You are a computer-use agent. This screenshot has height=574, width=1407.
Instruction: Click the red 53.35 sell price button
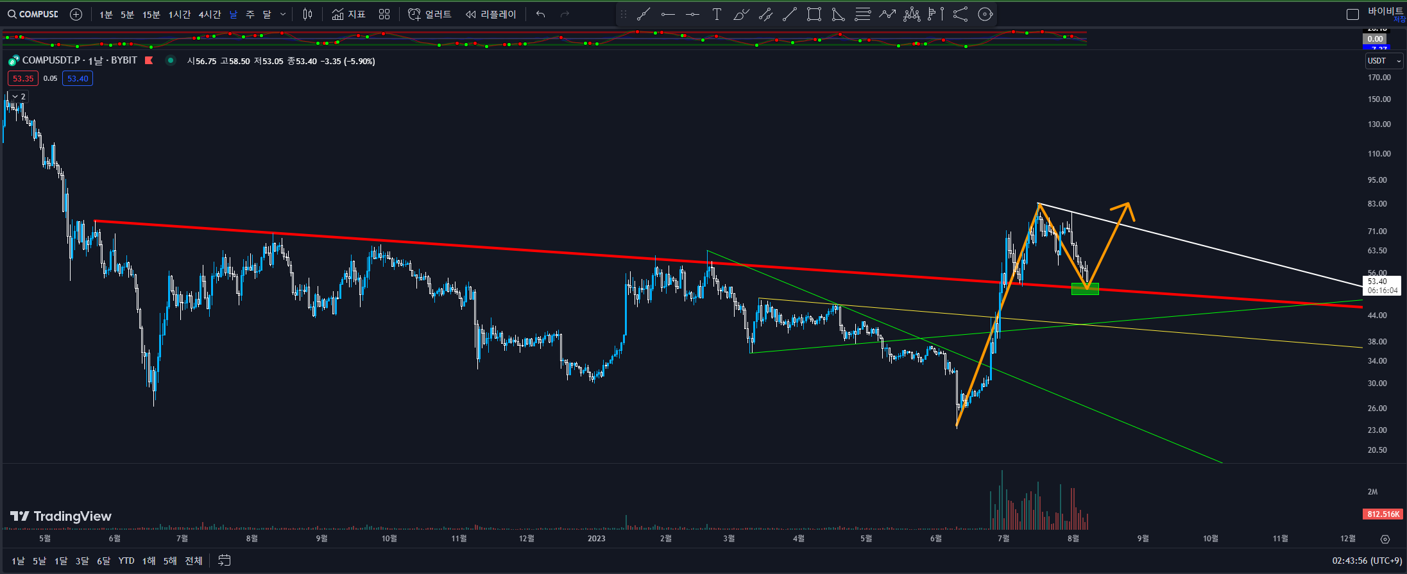(23, 78)
